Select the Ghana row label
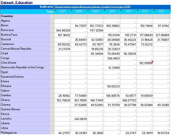Image resolution: width=172 pixels, height=136 pixels. click(5, 100)
